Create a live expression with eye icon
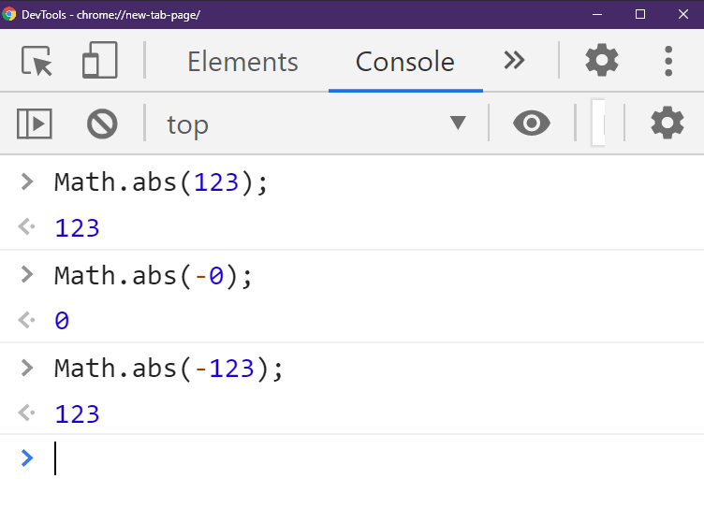Screen dimensions: 704x522 coord(532,123)
